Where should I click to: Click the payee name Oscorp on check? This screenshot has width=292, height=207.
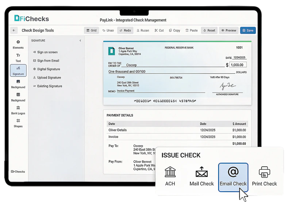click(131, 65)
